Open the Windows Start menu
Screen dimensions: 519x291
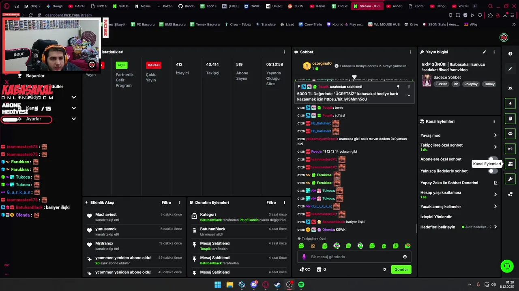click(x=218, y=285)
